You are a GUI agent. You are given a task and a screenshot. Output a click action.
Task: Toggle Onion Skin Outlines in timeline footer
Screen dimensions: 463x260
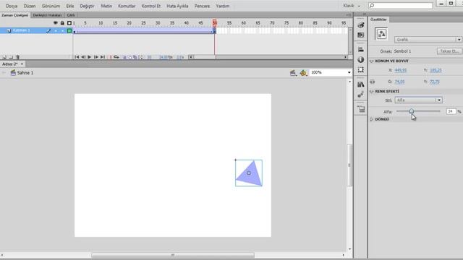click(130, 58)
